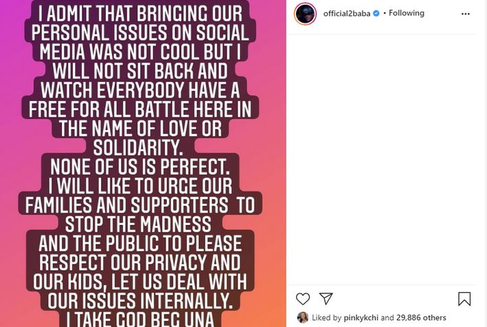Like the post with the heart icon
Image resolution: width=487 pixels, height=327 pixels.
(x=303, y=298)
